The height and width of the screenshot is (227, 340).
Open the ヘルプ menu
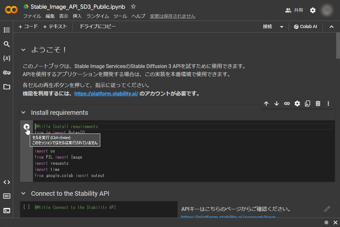click(138, 16)
